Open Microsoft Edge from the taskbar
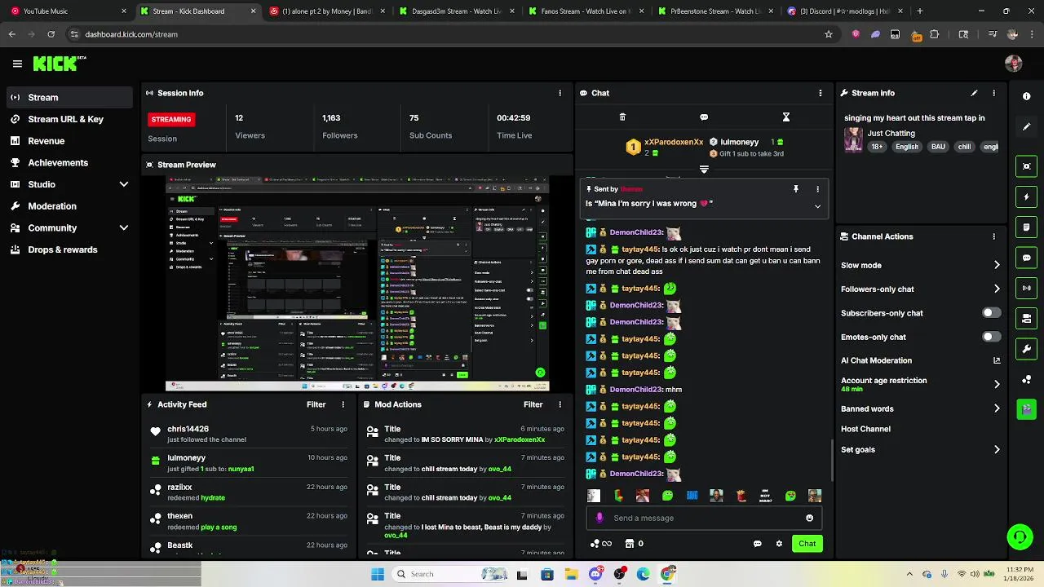The image size is (1044, 587). [644, 574]
